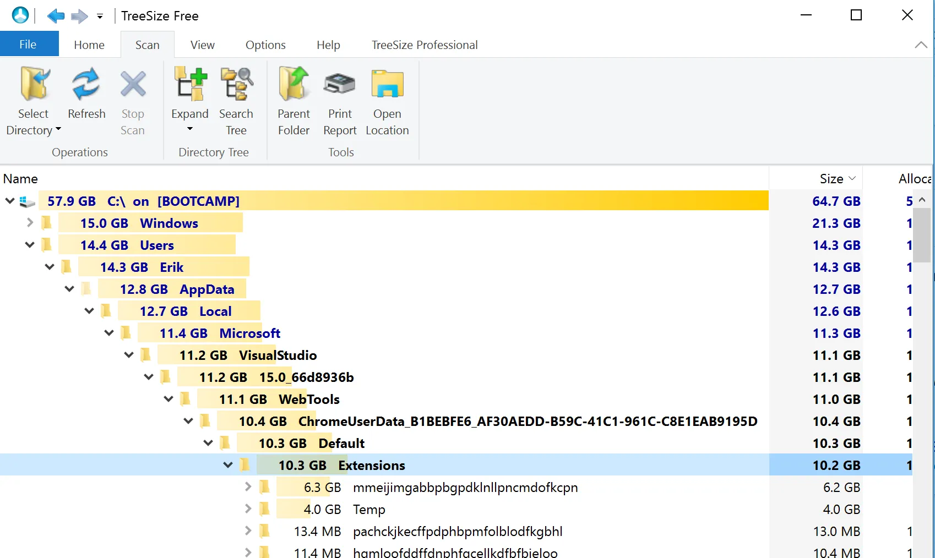Open the Options tab

coord(265,45)
